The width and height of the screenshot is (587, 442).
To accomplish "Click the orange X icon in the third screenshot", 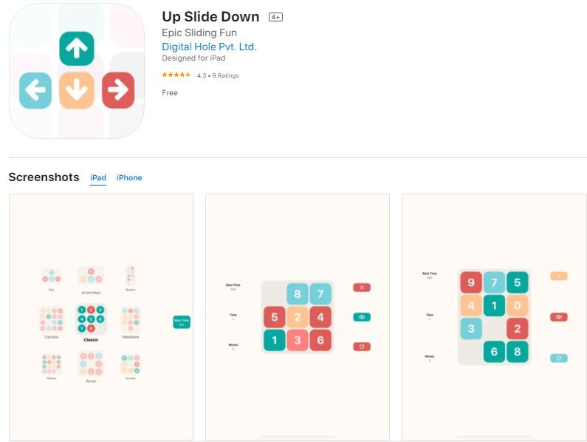I will [558, 276].
